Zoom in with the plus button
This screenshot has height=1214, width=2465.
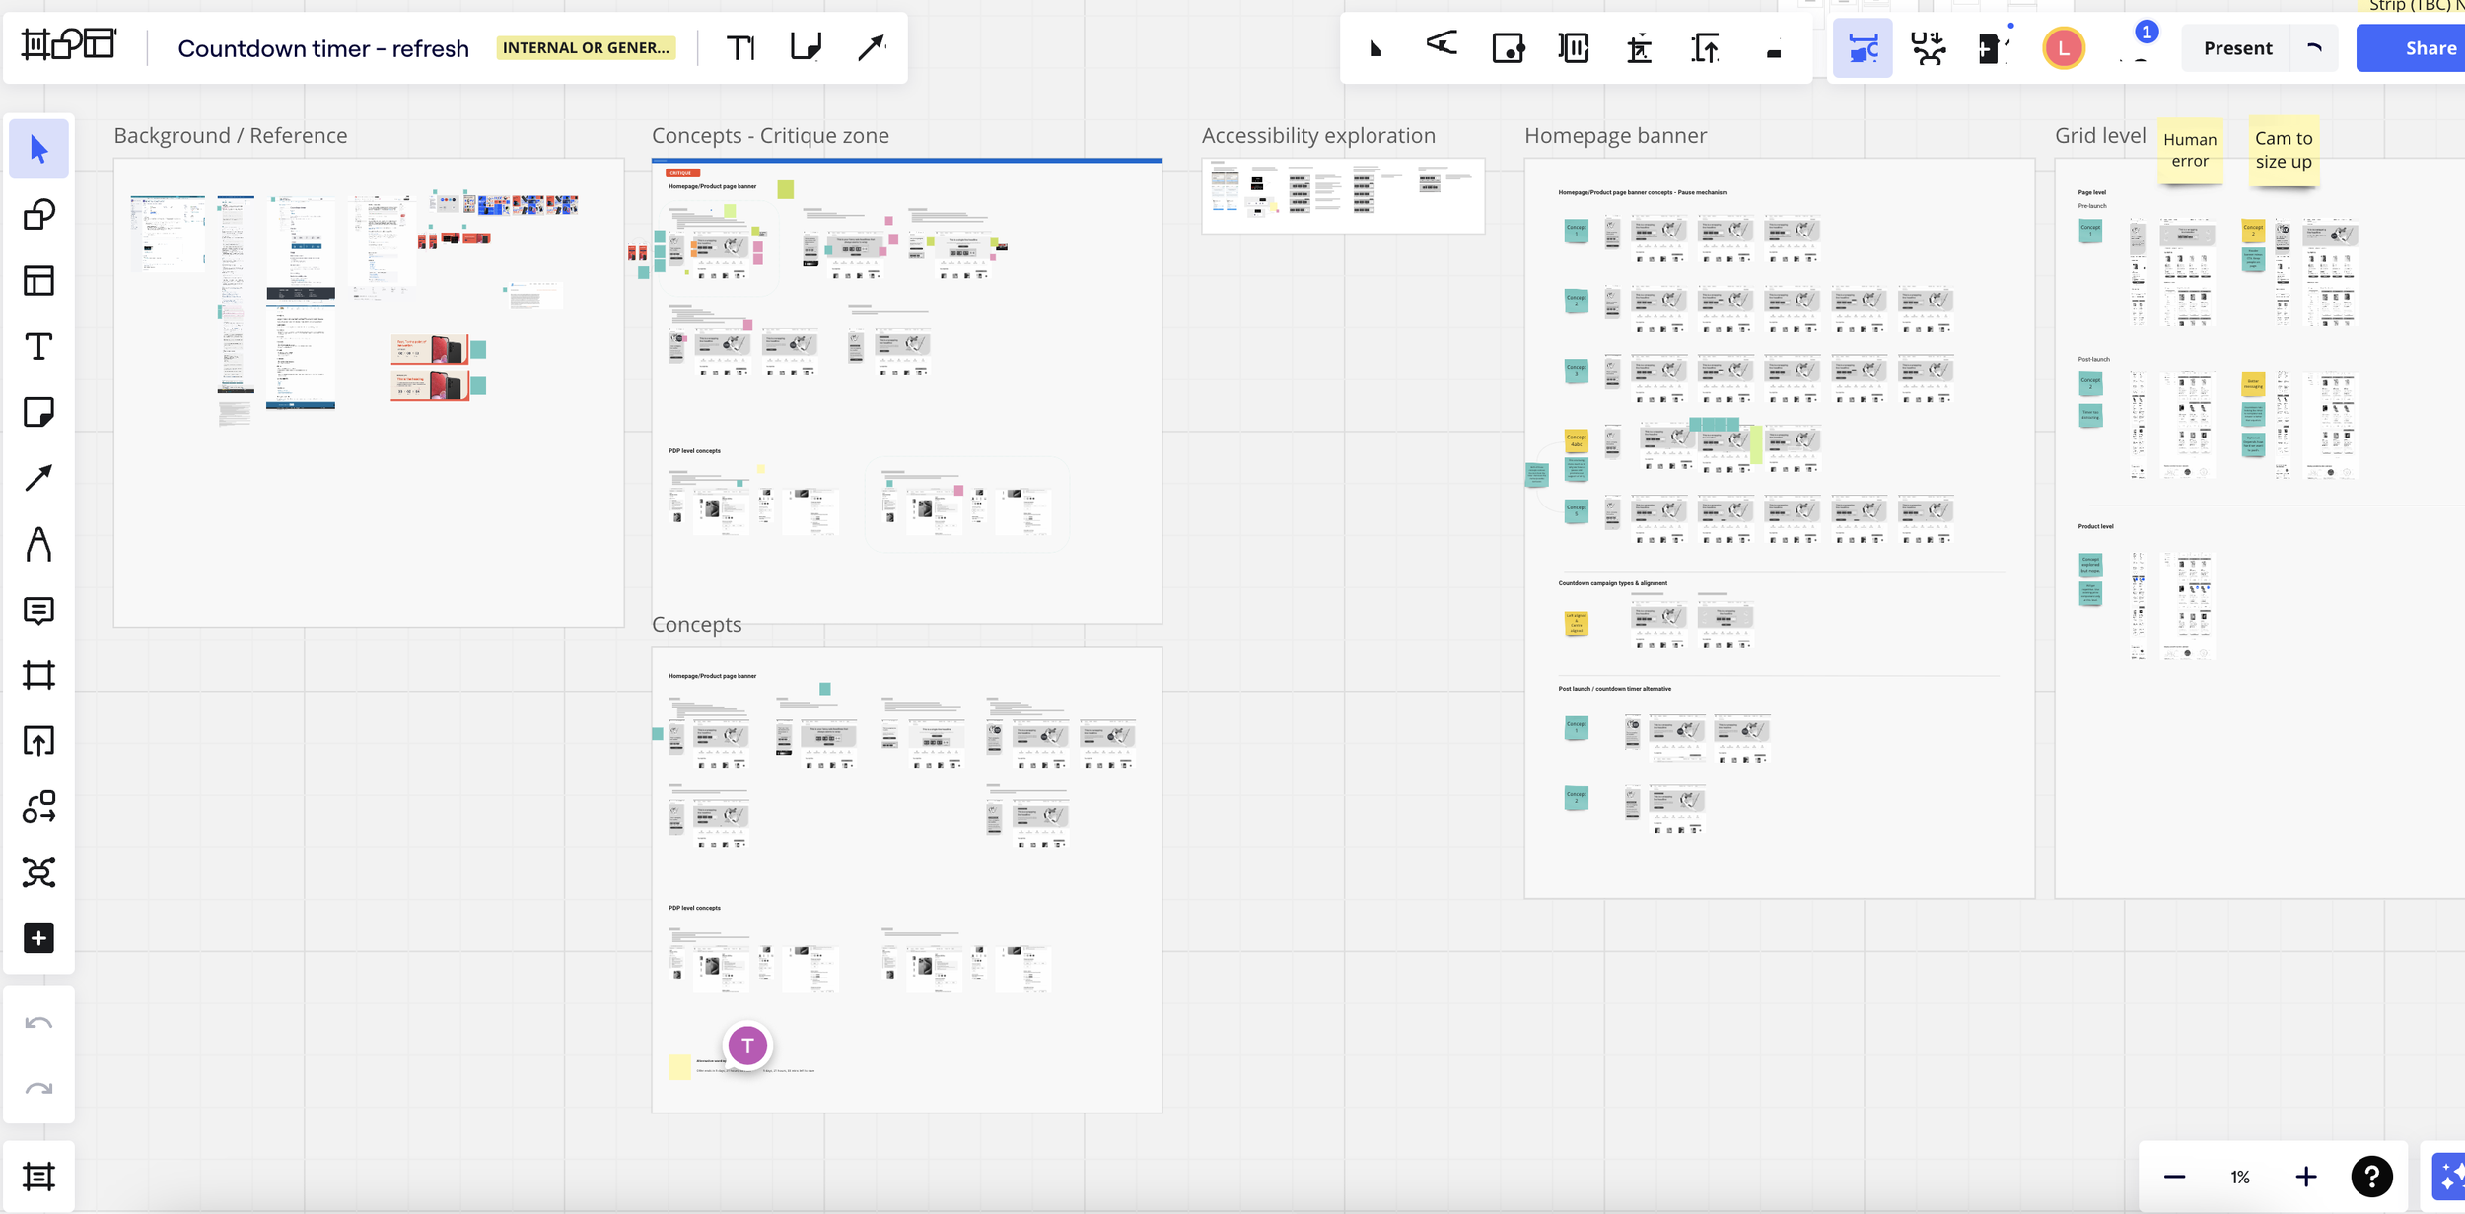(2305, 1177)
